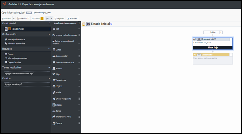Click the Trayectoria pin icon
Image resolution: width=242 pixels, height=134 pixels.
(54, 80)
